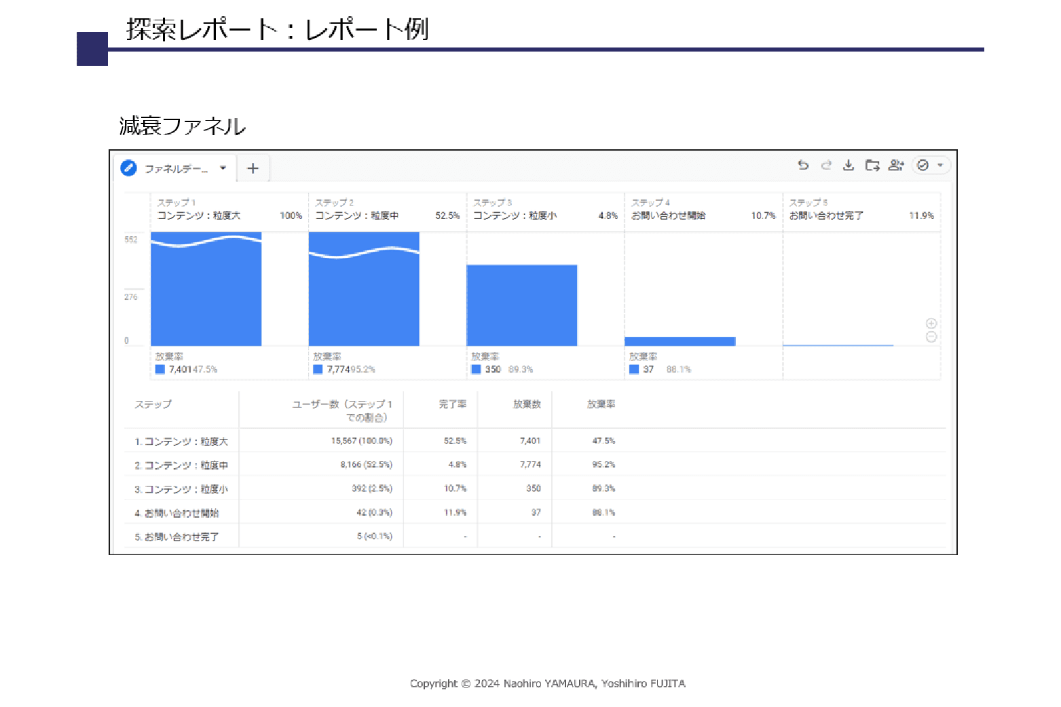Image resolution: width=1061 pixels, height=707 pixels.
Task: Click the blue bar for ステップ 1
Action: coord(206,289)
